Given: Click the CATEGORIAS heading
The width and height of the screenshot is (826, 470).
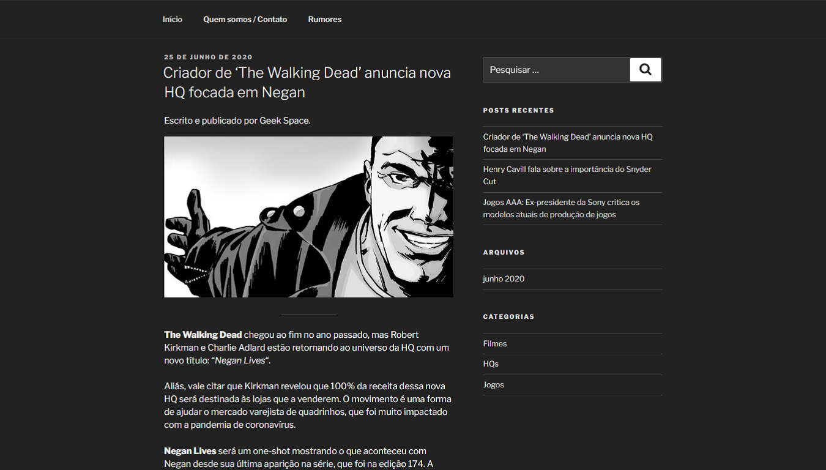Looking at the screenshot, I should click(x=508, y=316).
